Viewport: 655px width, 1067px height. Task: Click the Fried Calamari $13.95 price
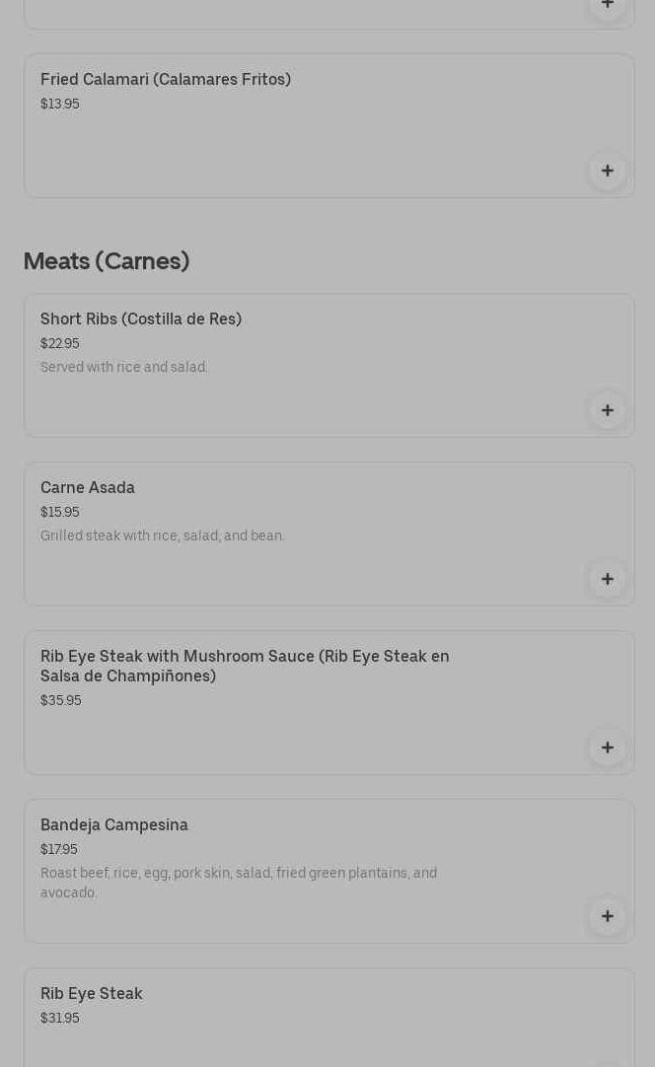click(60, 105)
